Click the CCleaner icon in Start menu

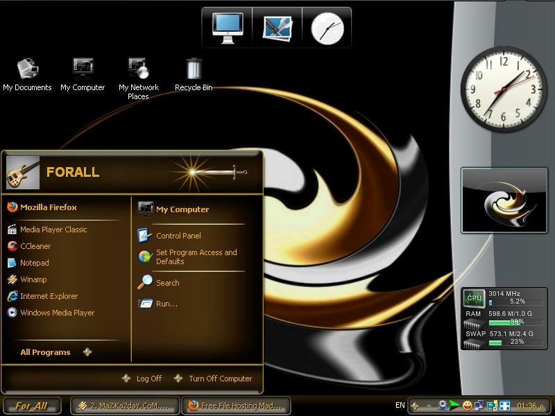click(x=12, y=246)
